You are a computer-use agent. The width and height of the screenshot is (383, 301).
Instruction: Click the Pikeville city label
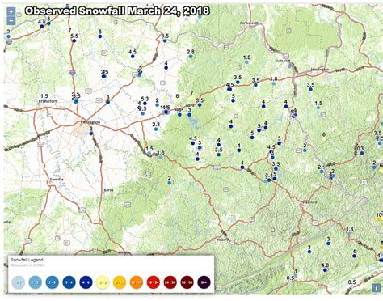click(309, 202)
